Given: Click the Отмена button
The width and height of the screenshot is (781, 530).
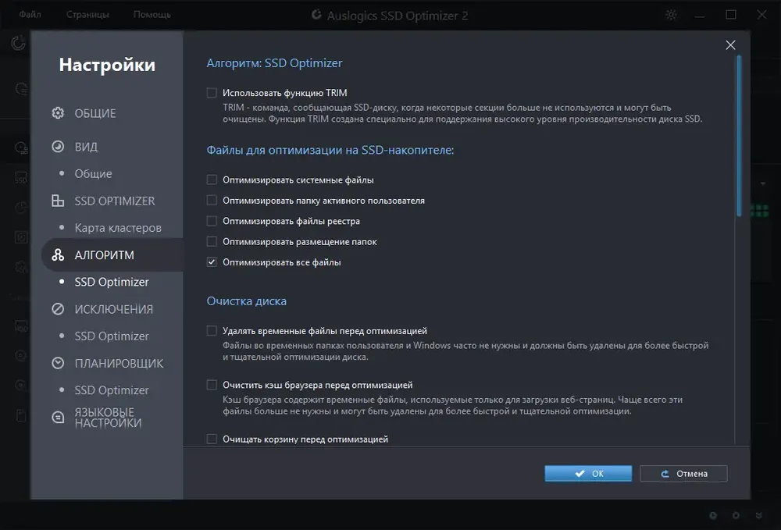Looking at the screenshot, I should click(683, 473).
